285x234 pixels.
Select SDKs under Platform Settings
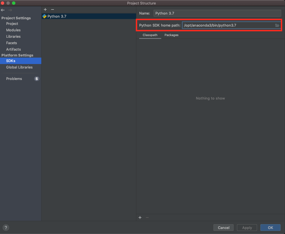click(x=11, y=61)
